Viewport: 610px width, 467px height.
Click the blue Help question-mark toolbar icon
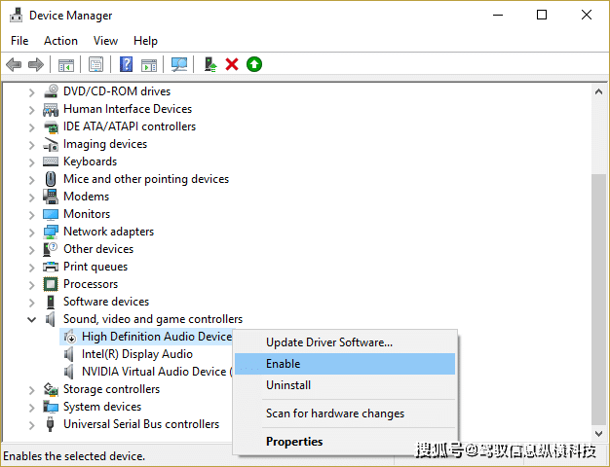tap(126, 64)
